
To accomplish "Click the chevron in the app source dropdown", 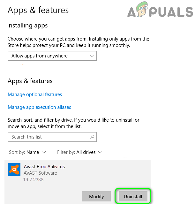I will pos(92,56).
